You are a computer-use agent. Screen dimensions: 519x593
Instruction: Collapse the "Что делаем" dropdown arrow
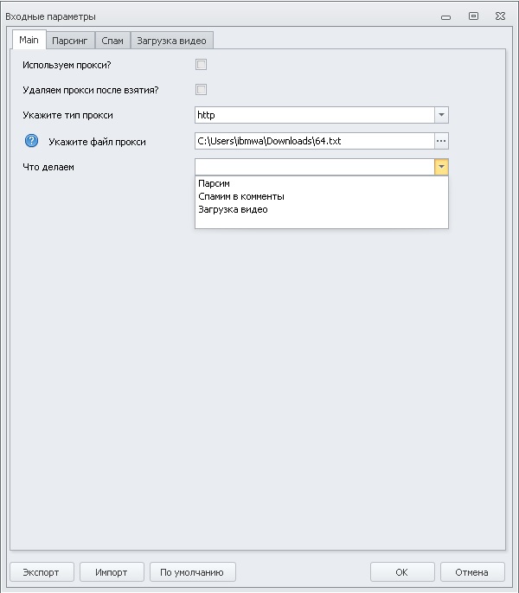(x=441, y=167)
